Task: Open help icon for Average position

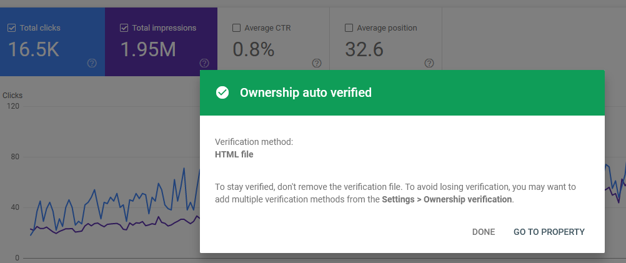Action: [x=429, y=63]
